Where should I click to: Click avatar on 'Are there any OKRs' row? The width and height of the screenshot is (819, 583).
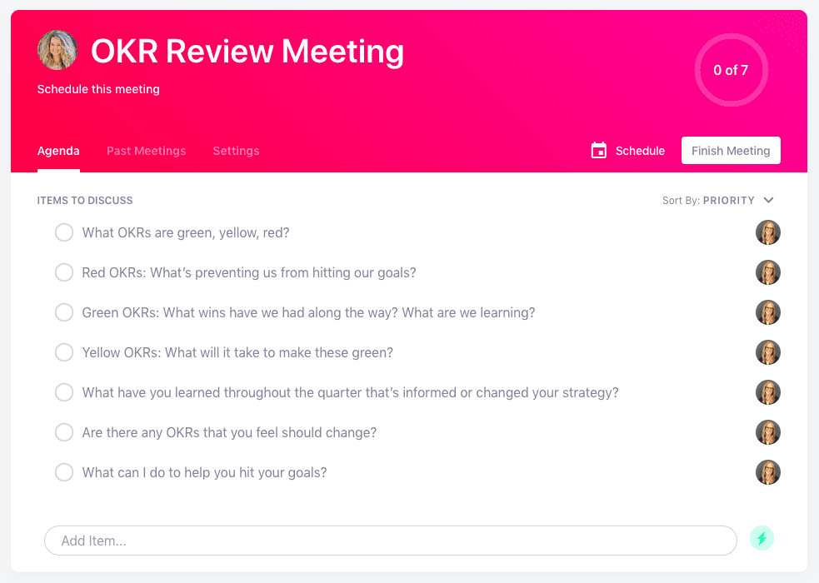click(768, 432)
